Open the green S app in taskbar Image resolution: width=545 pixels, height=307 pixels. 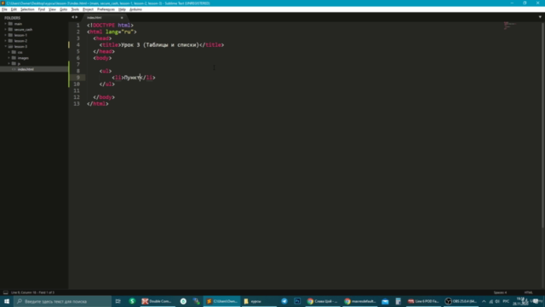coord(132,301)
